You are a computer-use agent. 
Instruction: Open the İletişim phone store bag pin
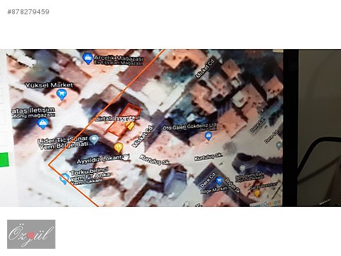pos(43,124)
